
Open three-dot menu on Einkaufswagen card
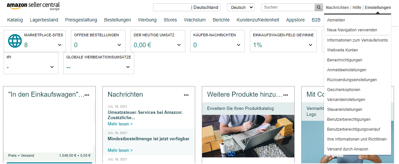(87, 95)
